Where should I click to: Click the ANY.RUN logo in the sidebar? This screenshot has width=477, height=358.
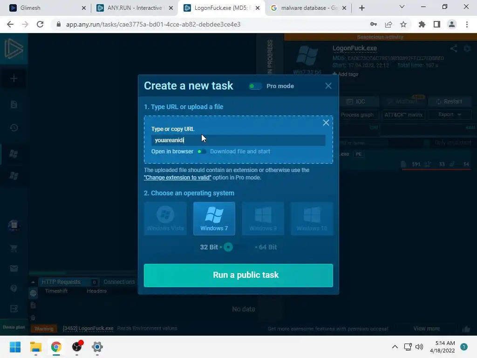[14, 48]
